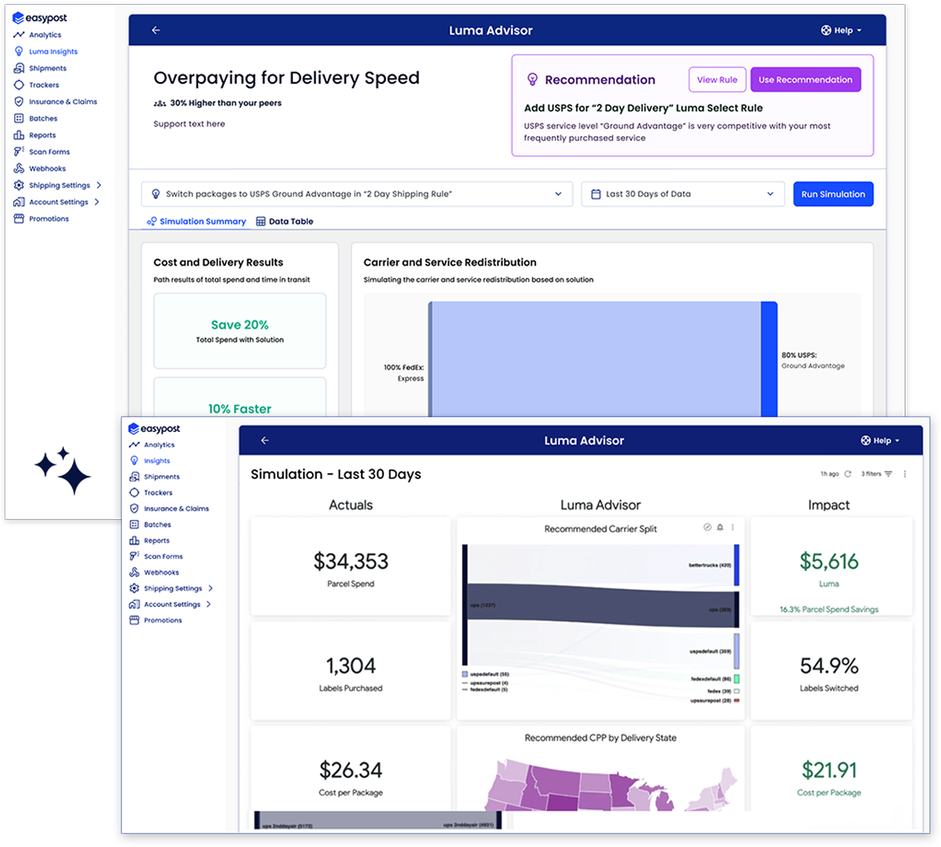Open Analytics in the front window sidebar
The height and width of the screenshot is (847, 941).
click(x=152, y=445)
